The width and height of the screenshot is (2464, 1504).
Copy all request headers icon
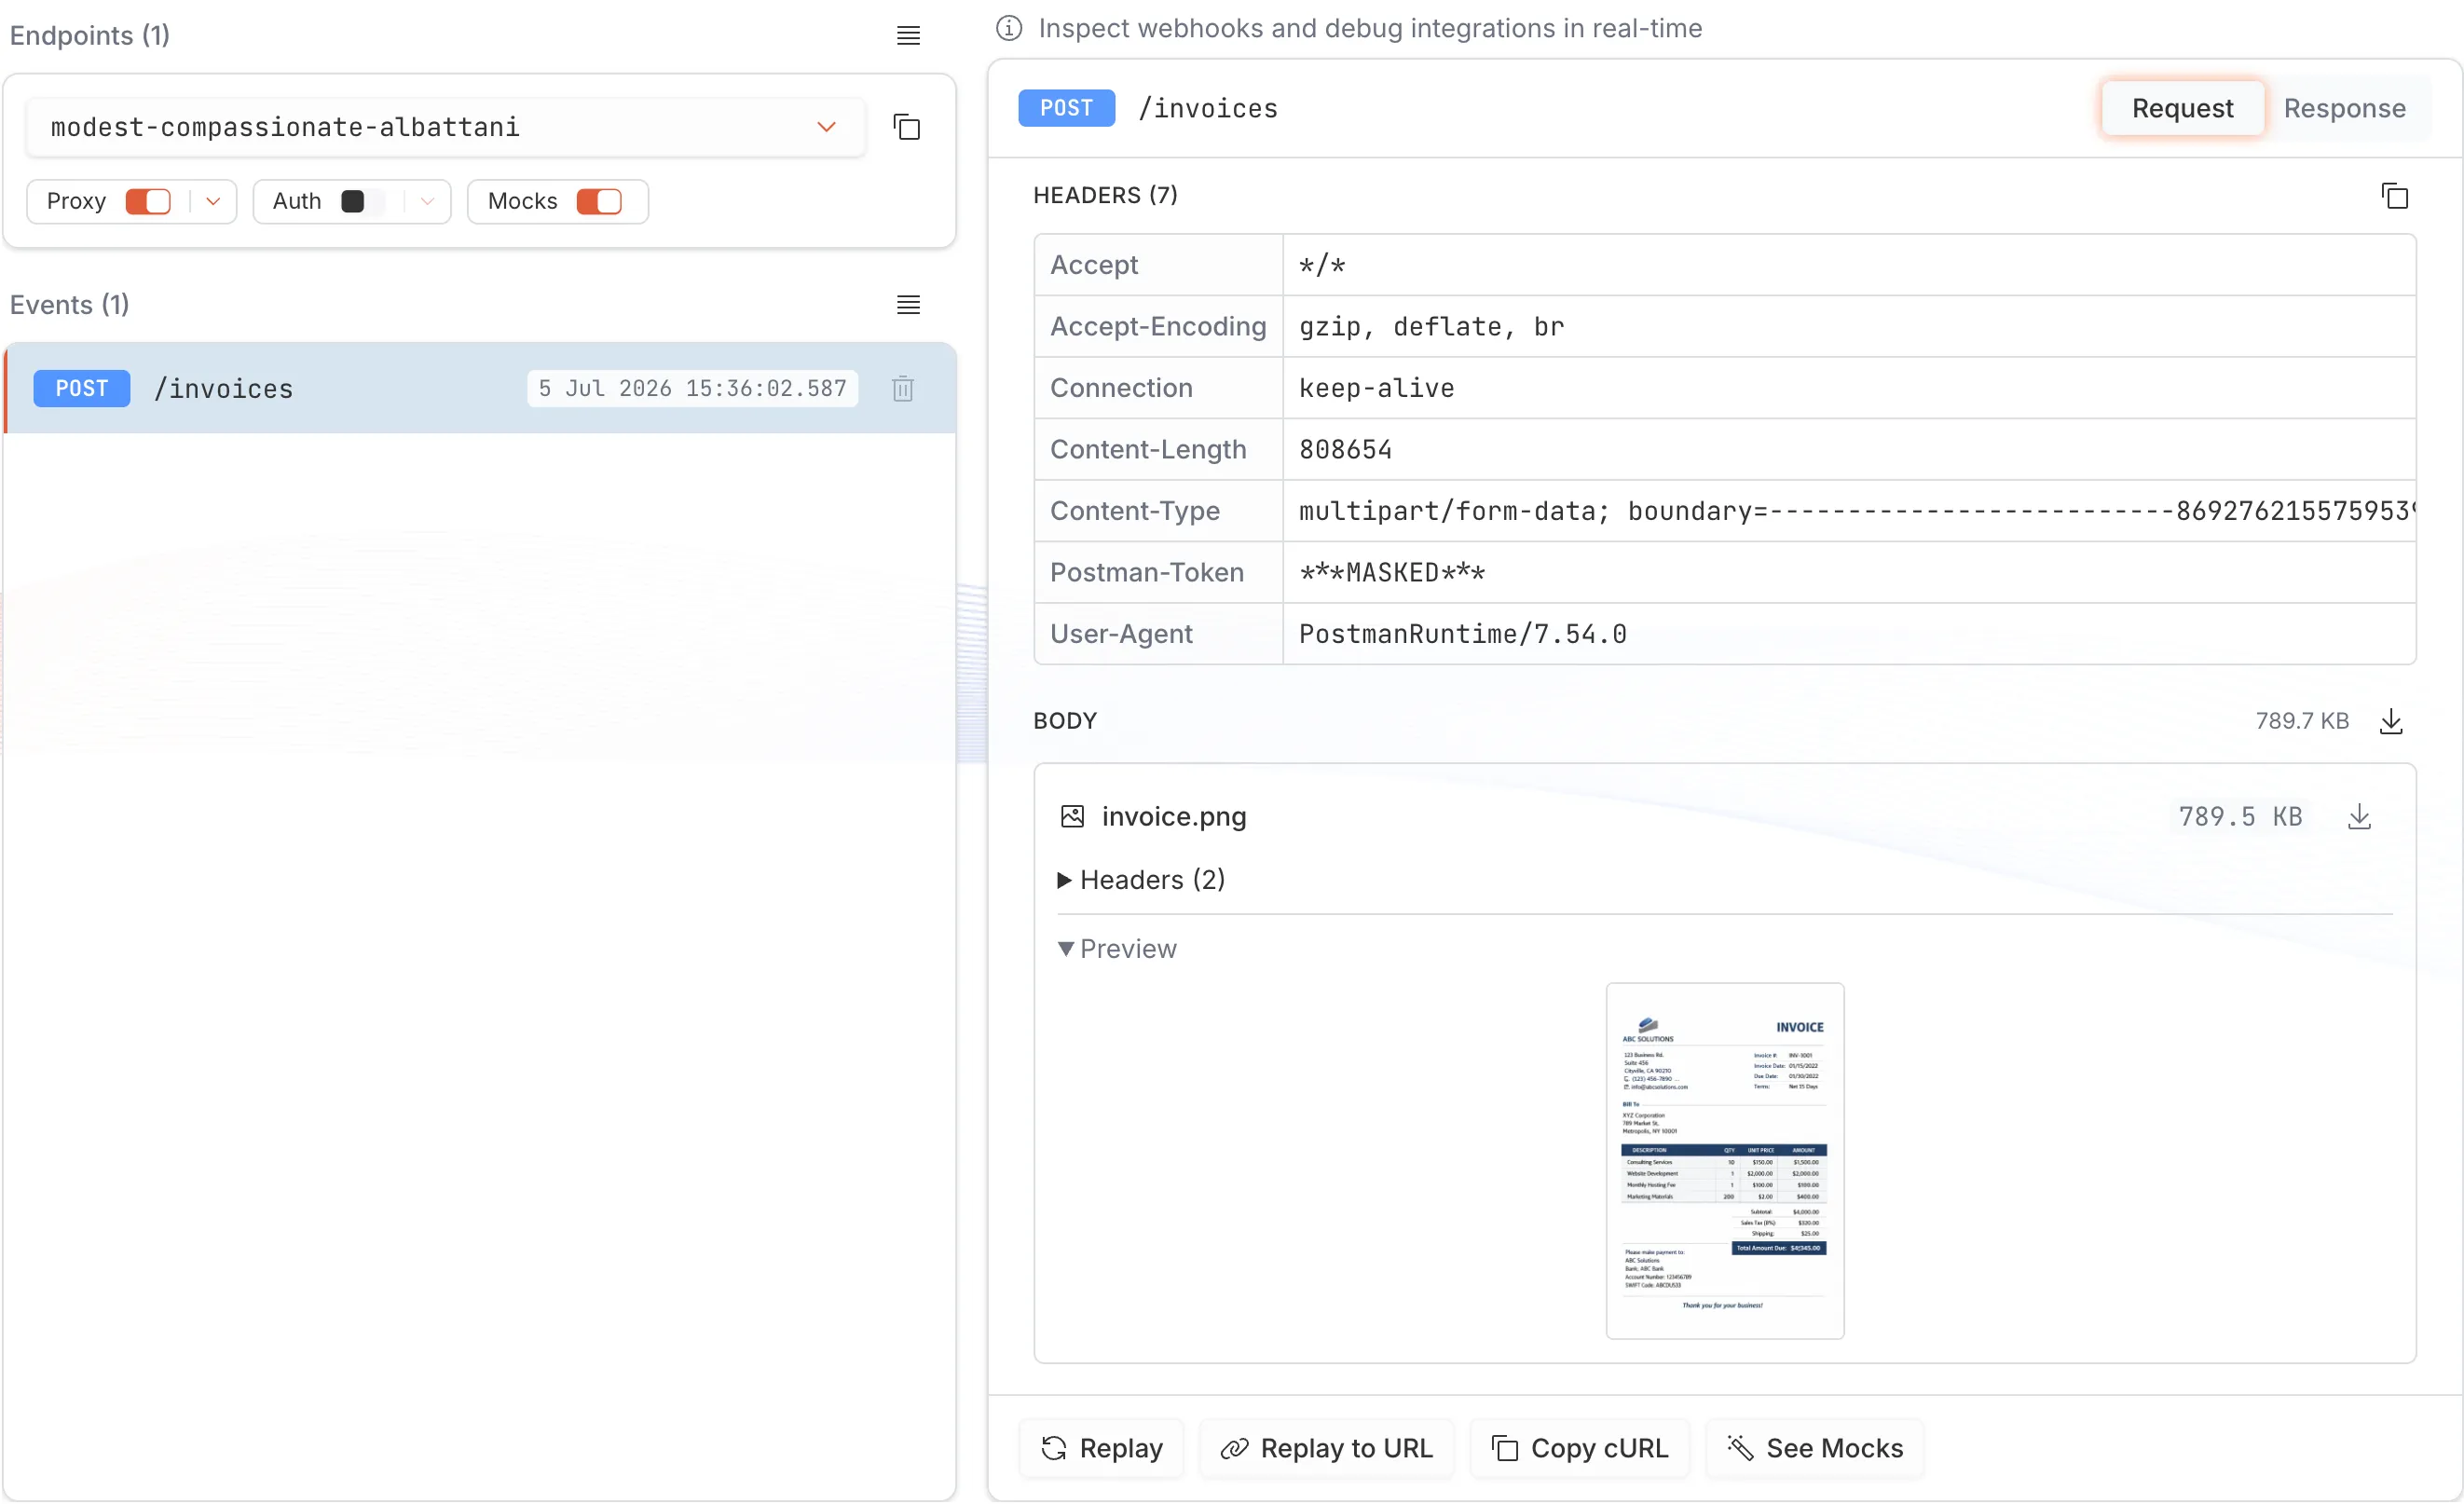[x=2394, y=196]
